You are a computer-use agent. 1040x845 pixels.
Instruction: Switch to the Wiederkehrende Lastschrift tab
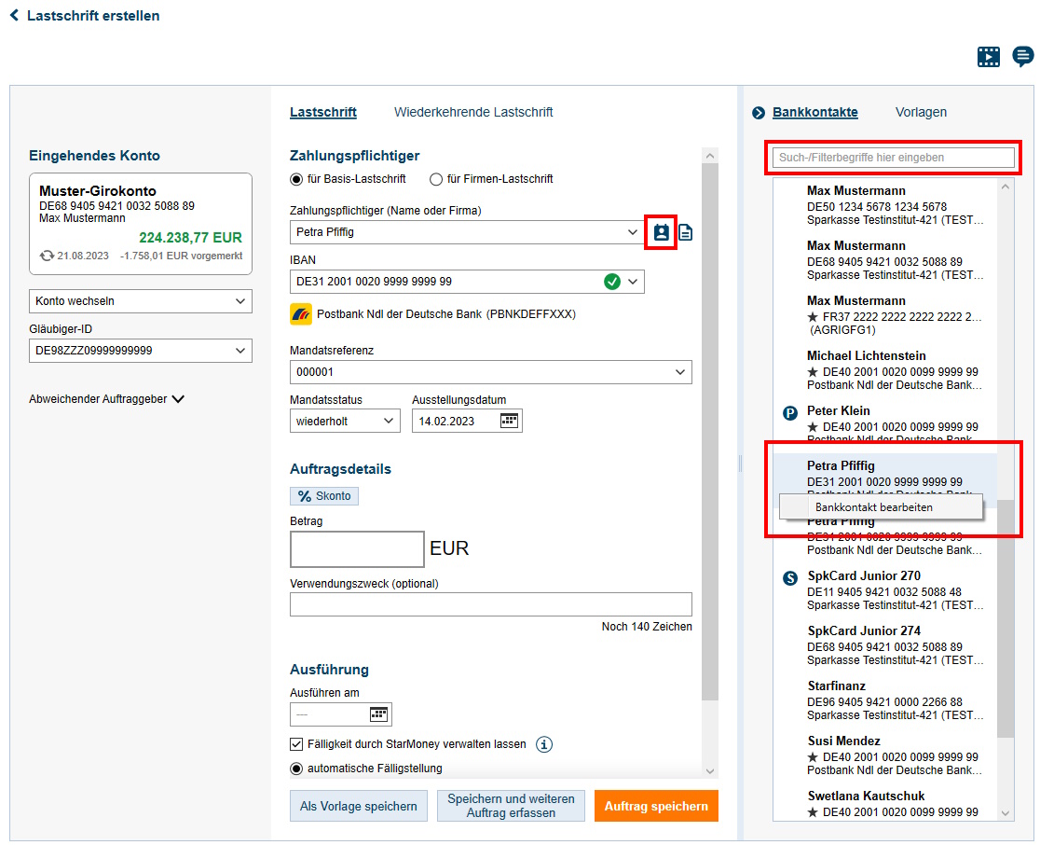pyautogui.click(x=473, y=111)
